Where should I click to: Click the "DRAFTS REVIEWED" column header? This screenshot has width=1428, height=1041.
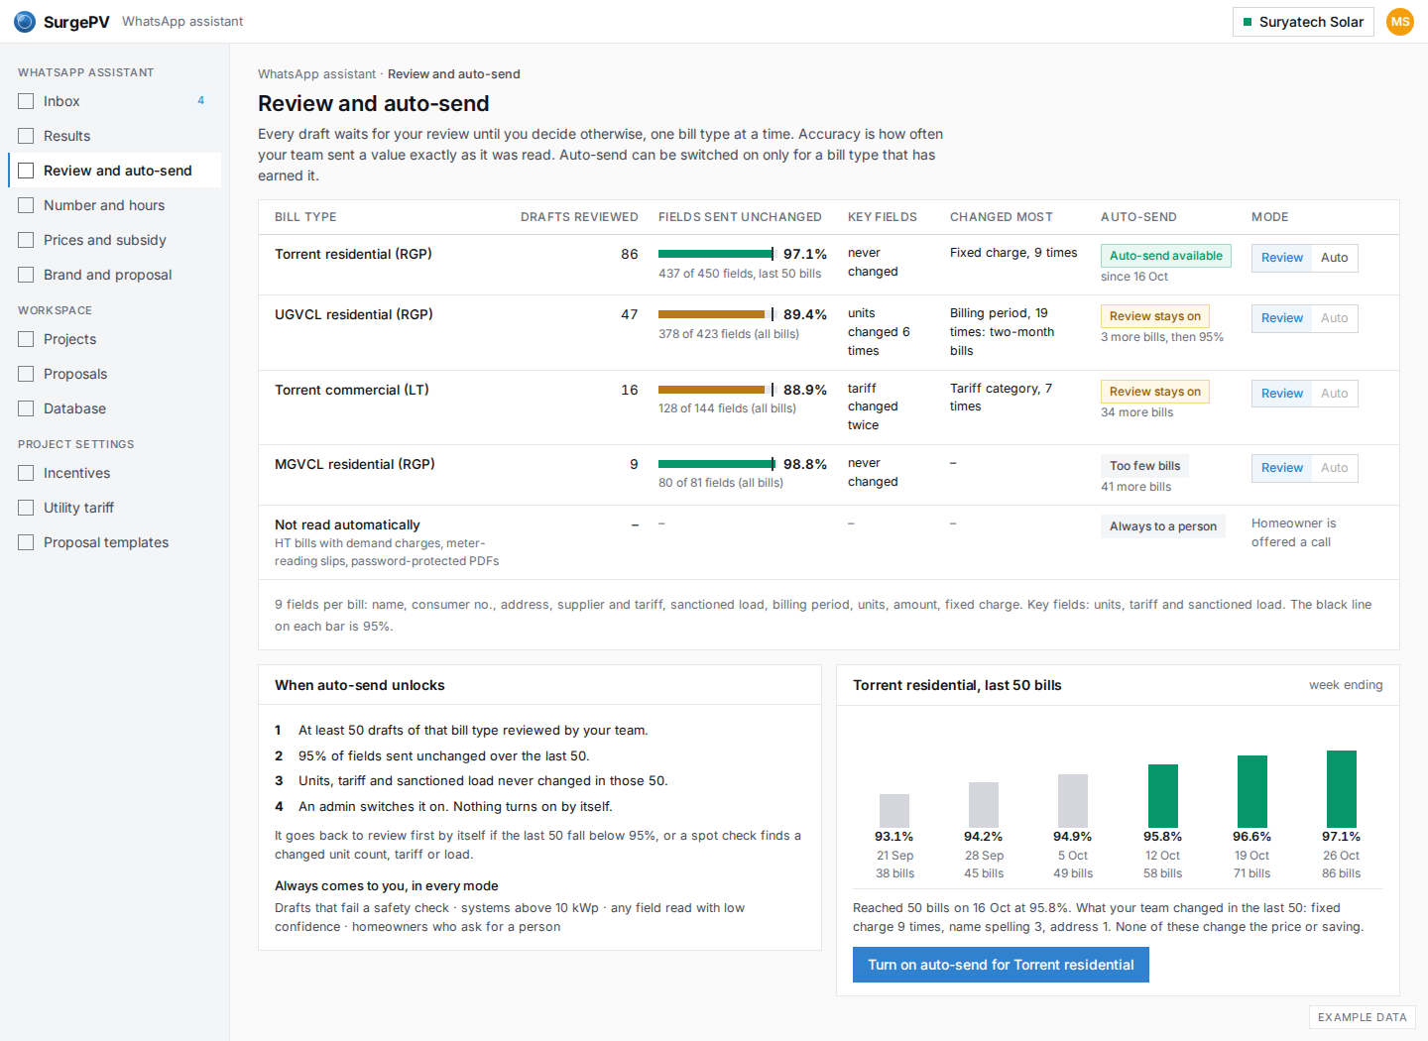[579, 217]
